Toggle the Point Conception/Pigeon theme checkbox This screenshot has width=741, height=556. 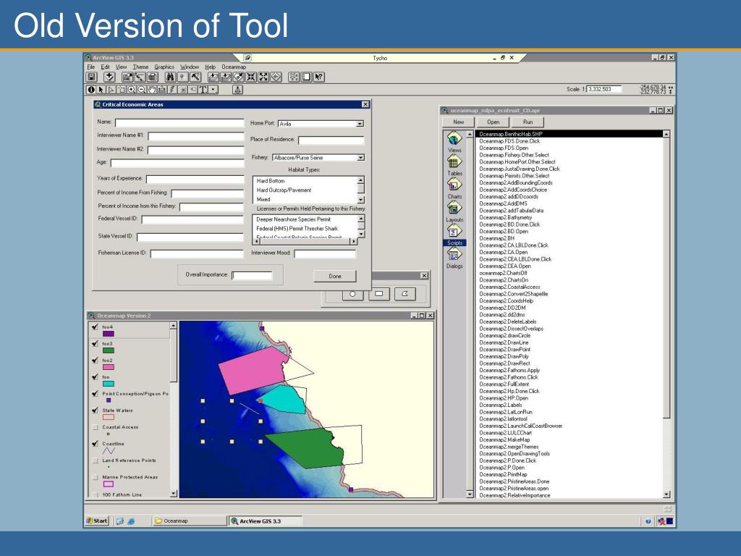pyautogui.click(x=95, y=393)
